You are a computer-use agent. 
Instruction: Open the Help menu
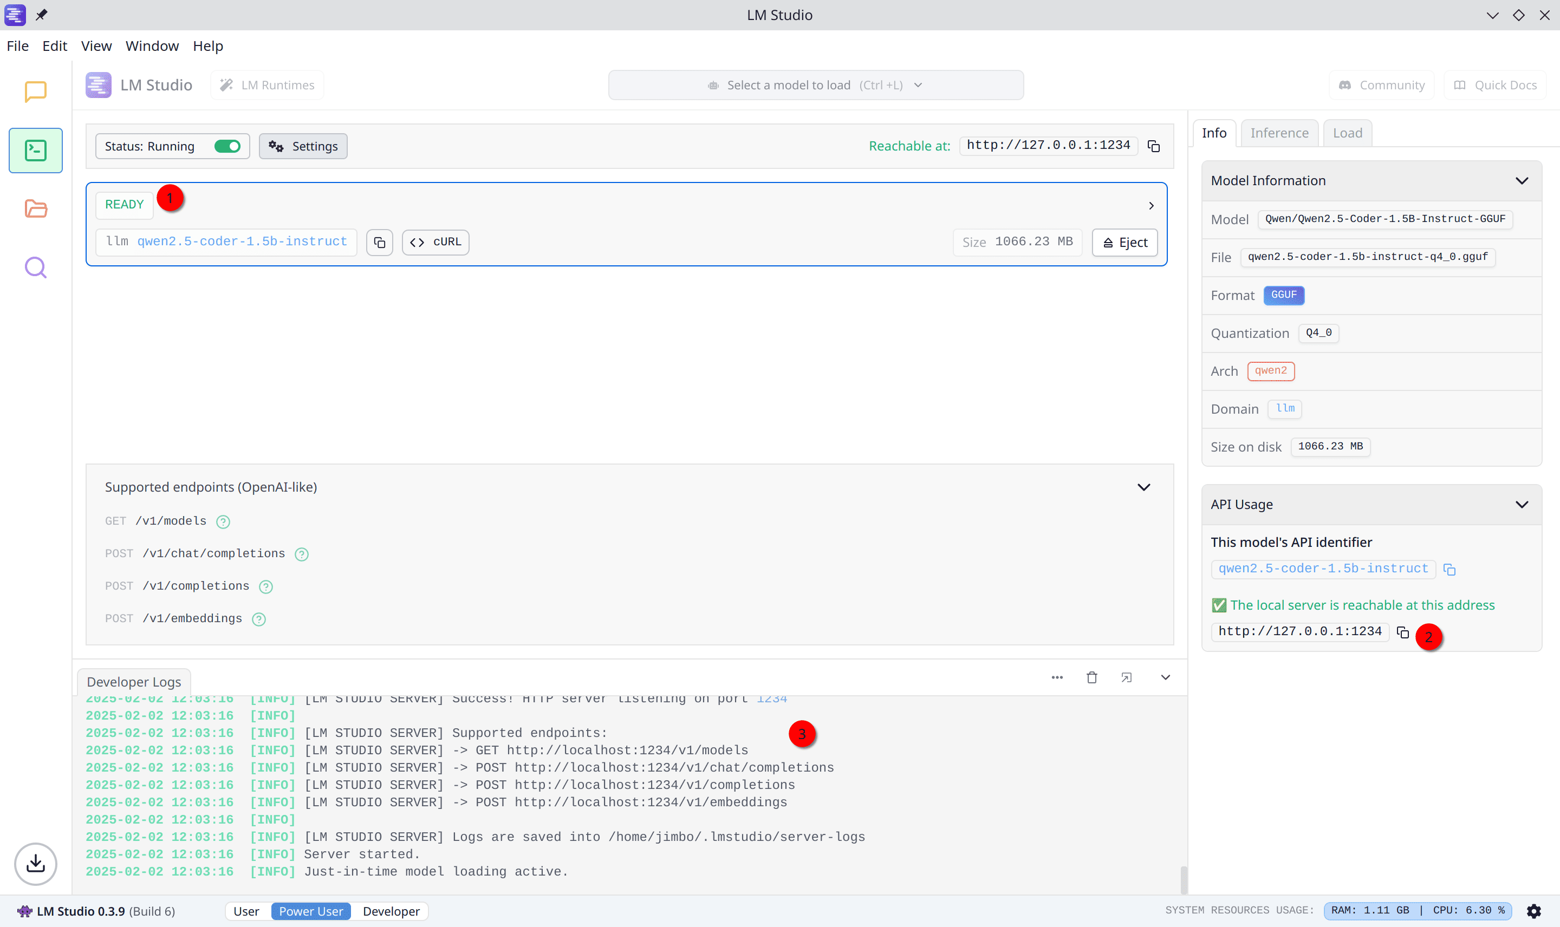coord(207,45)
